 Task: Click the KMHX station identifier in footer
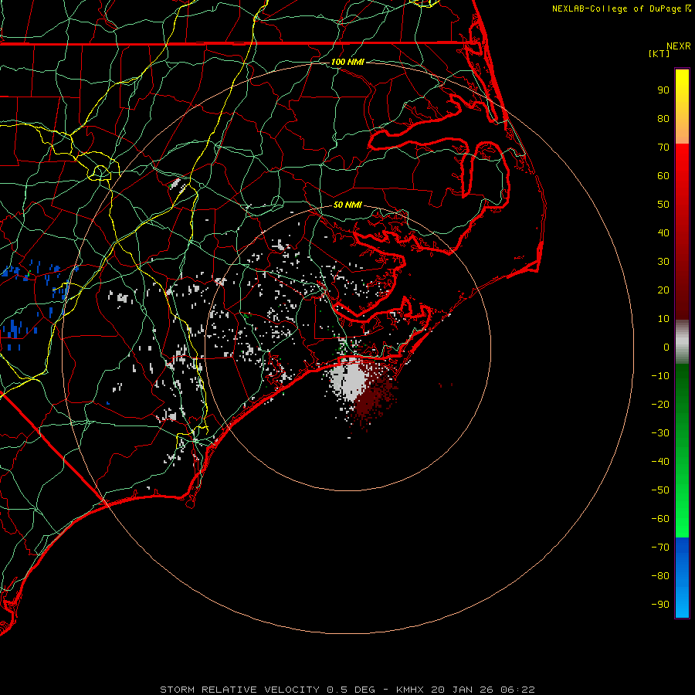[x=410, y=690]
